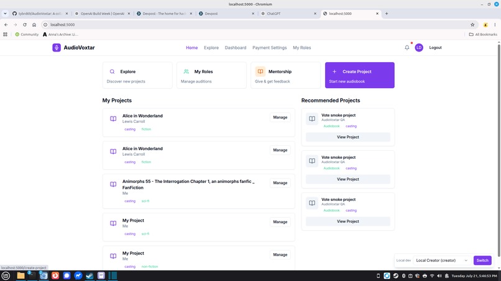The image size is (501, 281).
Task: Open Steam from the taskbar
Action: click(x=90, y=275)
